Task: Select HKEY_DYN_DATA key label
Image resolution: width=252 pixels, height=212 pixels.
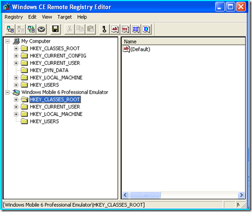Action: click(x=49, y=70)
